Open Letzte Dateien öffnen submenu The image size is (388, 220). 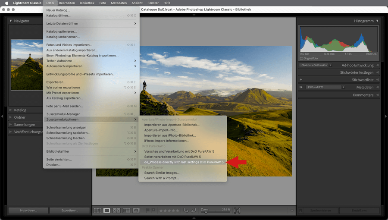pyautogui.click(x=91, y=23)
